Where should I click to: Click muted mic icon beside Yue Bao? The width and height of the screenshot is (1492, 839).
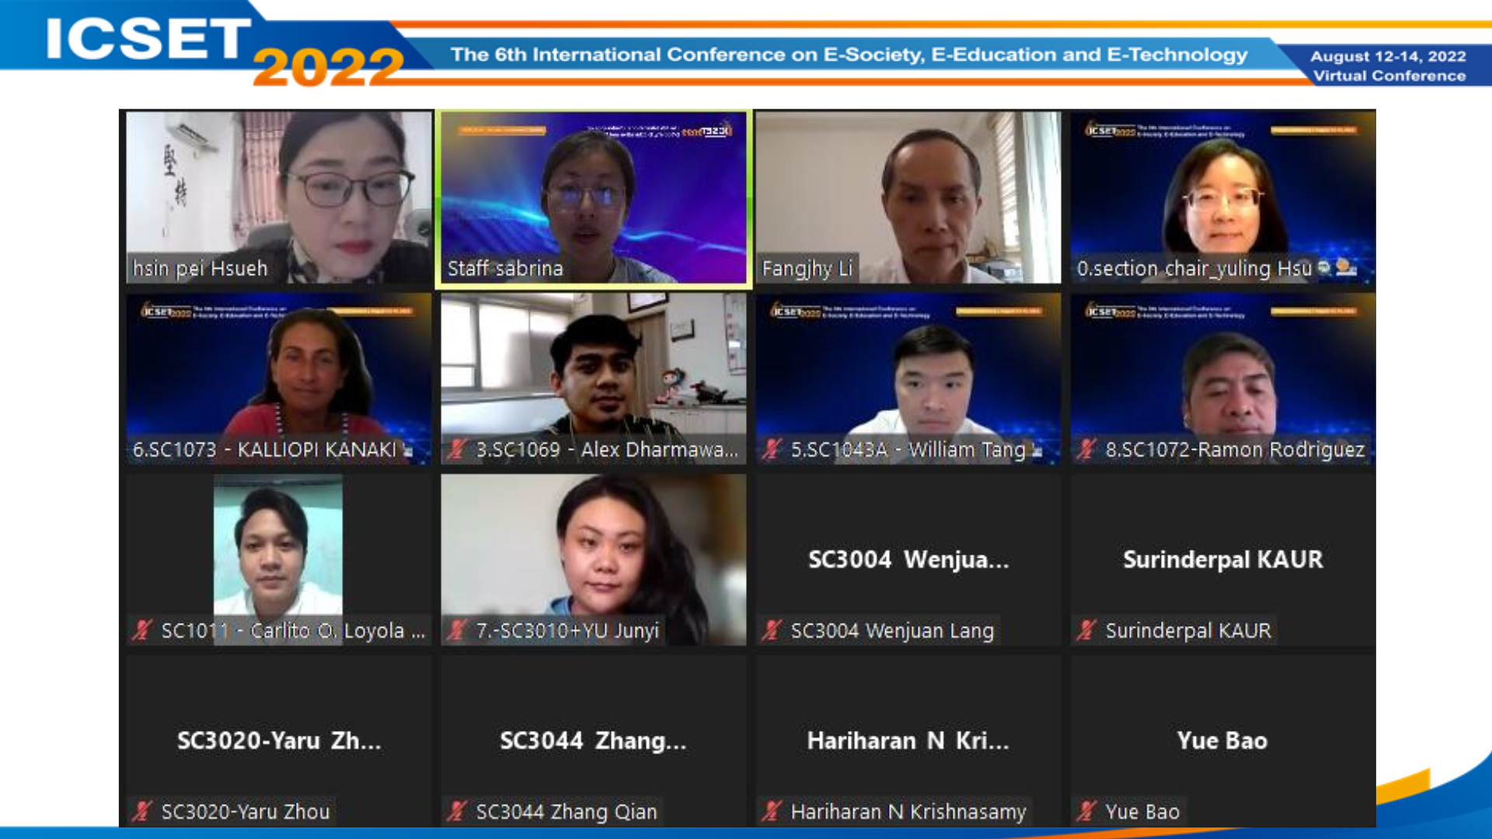pos(1086,811)
